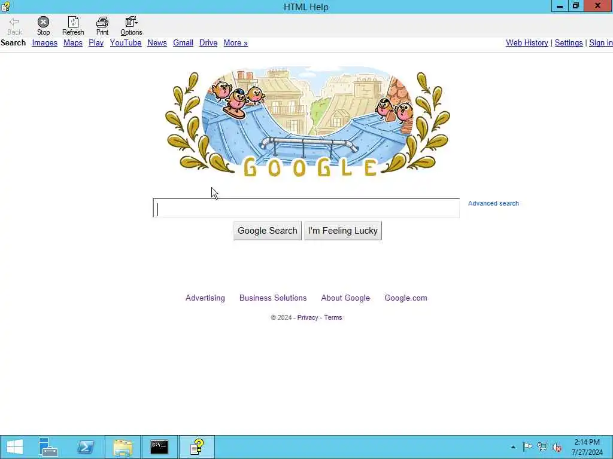Click the HTML Help title bar icon
This screenshot has height=459, width=613.
click(x=5, y=6)
